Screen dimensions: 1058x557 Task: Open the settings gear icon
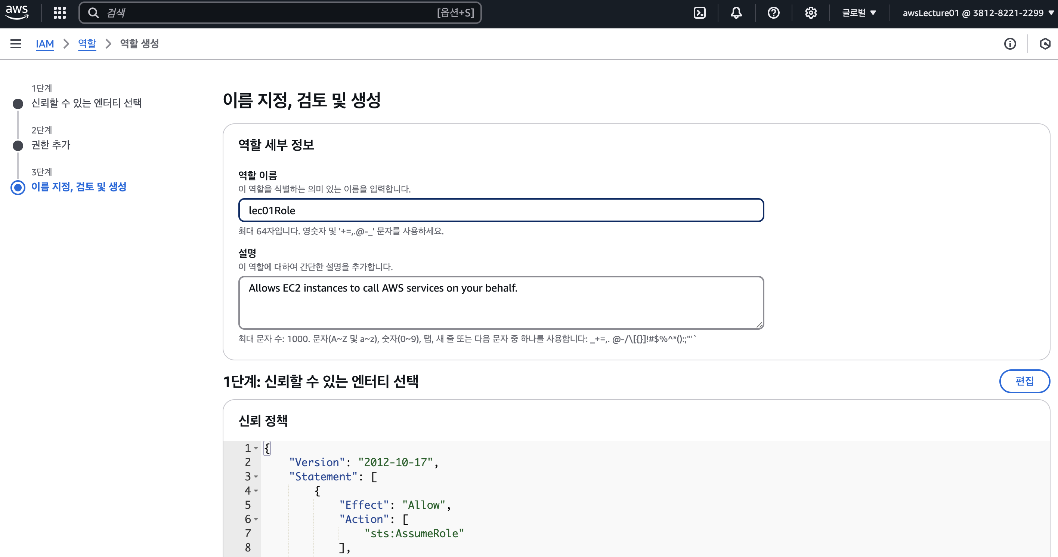coord(811,13)
